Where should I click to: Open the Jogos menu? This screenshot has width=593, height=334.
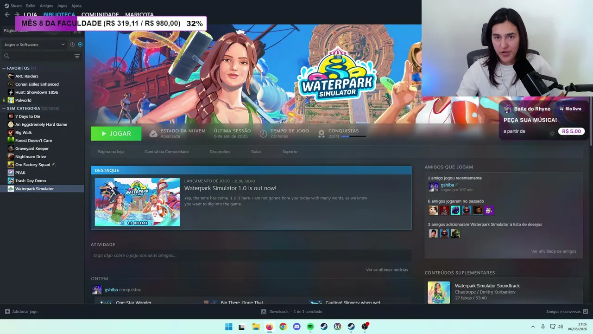coord(62,6)
